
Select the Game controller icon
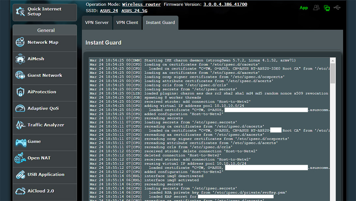point(21,142)
